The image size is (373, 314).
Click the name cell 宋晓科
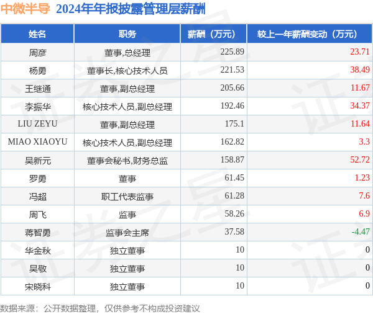tap(37, 287)
